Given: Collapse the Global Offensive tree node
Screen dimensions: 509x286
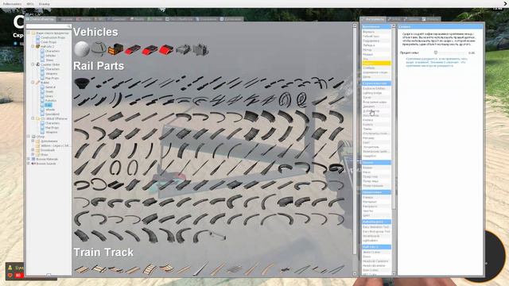Looking at the screenshot, I should click(33, 118).
